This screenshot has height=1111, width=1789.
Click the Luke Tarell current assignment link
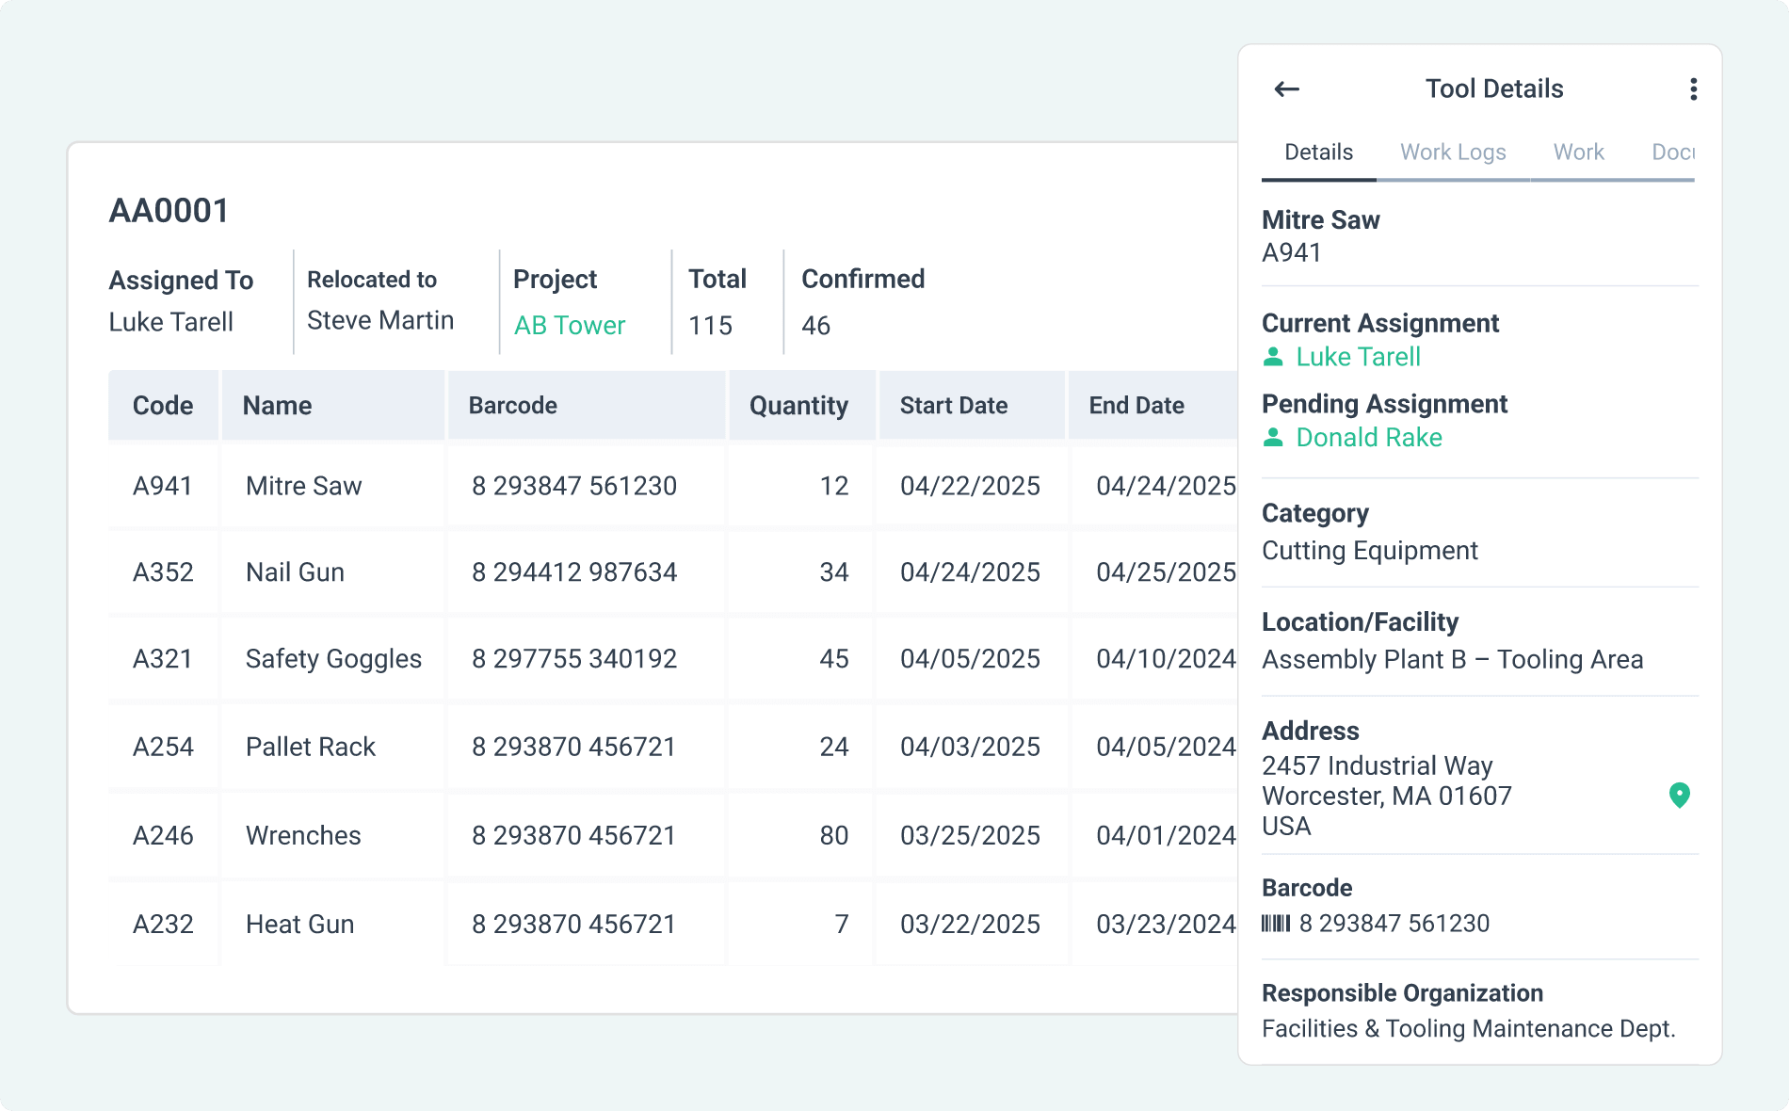(1358, 357)
